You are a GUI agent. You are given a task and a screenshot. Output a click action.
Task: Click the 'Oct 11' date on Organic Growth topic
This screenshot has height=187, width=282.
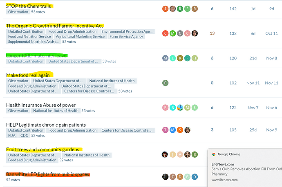pyautogui.click(x=271, y=33)
